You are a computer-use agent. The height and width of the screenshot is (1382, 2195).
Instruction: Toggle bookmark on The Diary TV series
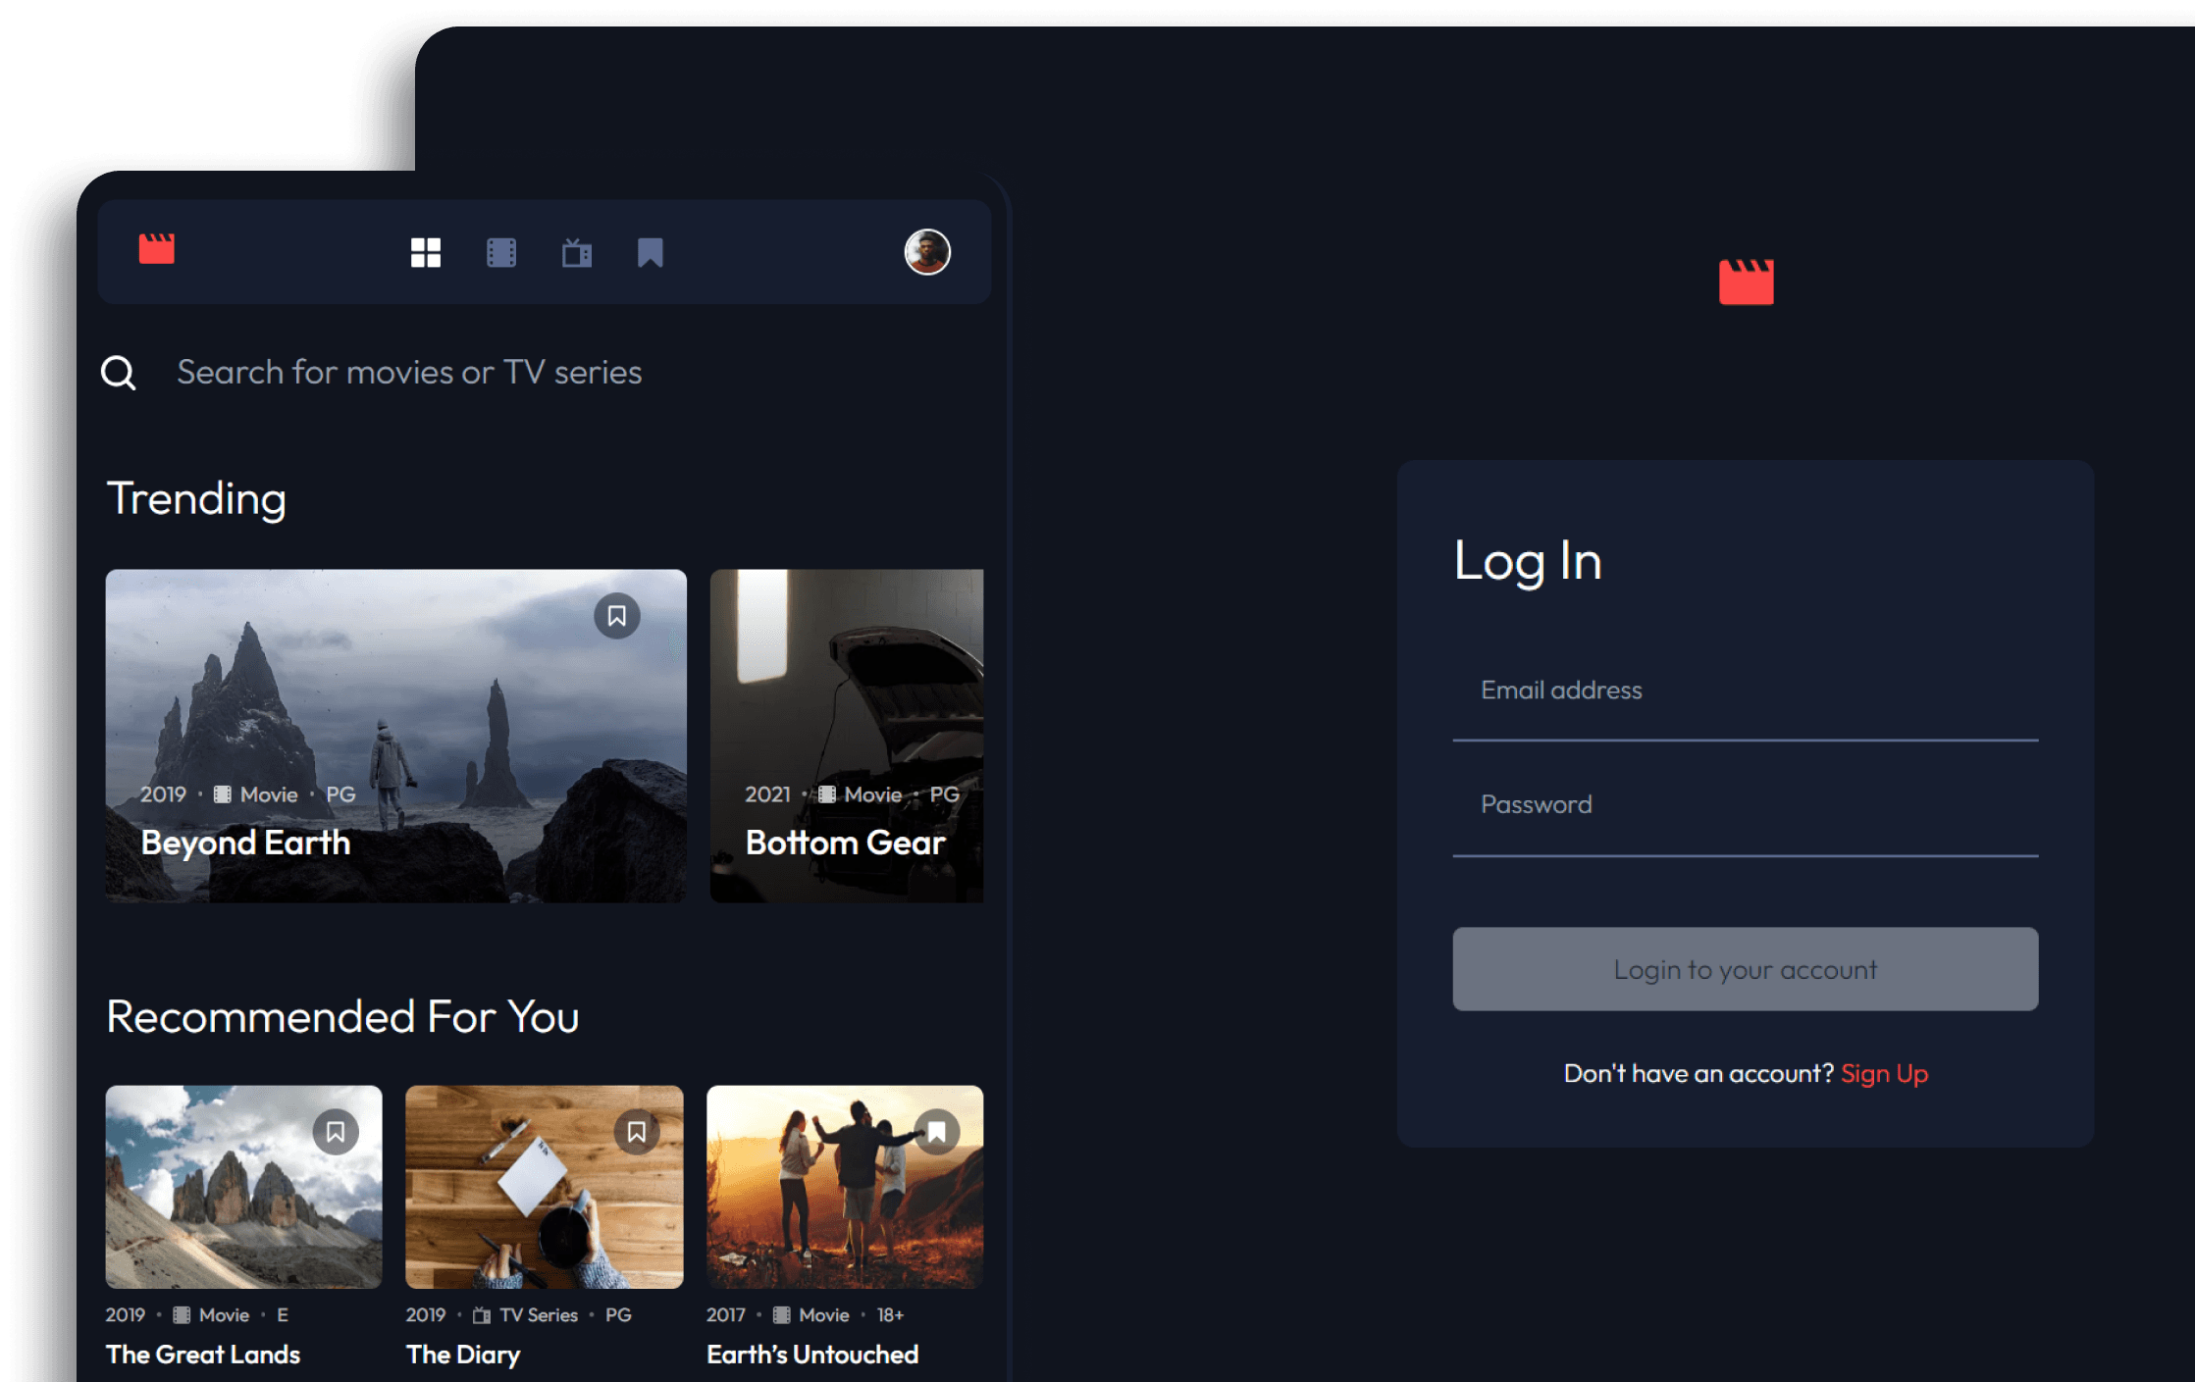point(634,1131)
